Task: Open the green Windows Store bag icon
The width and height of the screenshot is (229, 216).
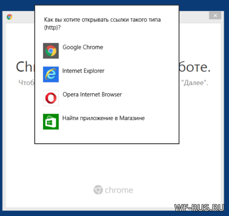Action: [51, 122]
